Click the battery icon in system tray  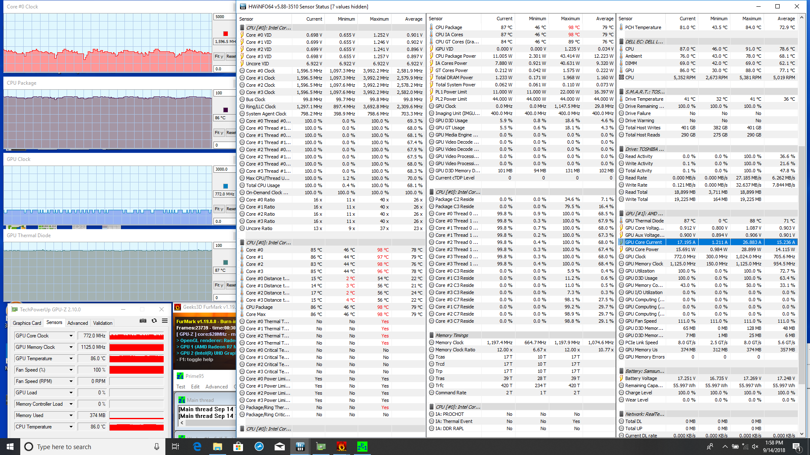tap(735, 447)
